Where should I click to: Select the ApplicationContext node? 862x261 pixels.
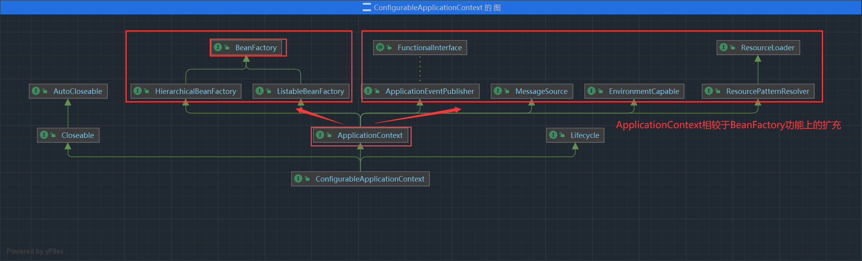370,135
